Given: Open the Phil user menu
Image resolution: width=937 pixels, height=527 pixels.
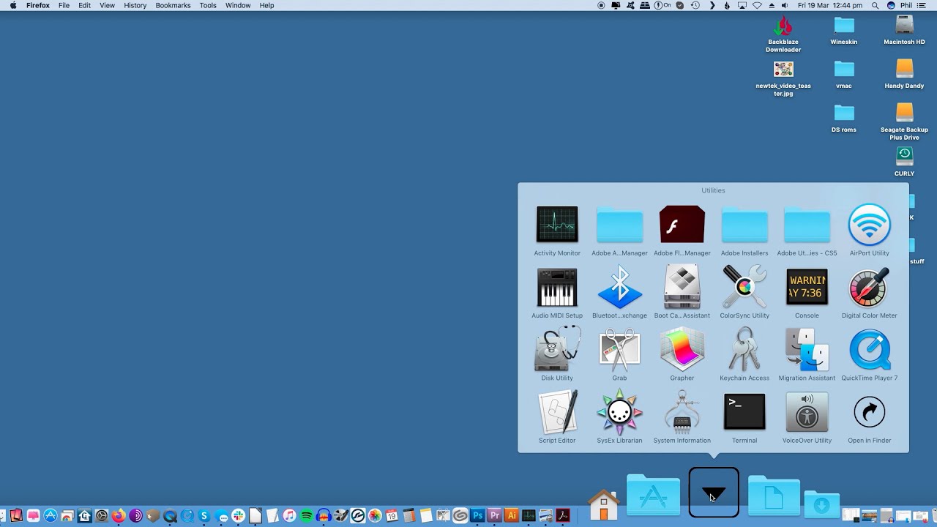Looking at the screenshot, I should pos(906,5).
